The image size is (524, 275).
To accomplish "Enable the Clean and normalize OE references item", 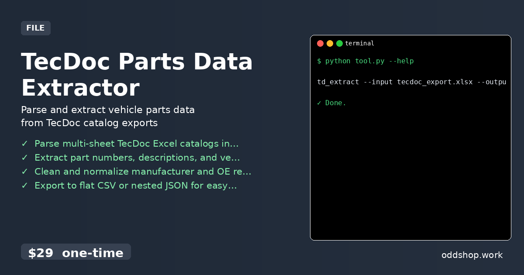I will pyautogui.click(x=143, y=172).
